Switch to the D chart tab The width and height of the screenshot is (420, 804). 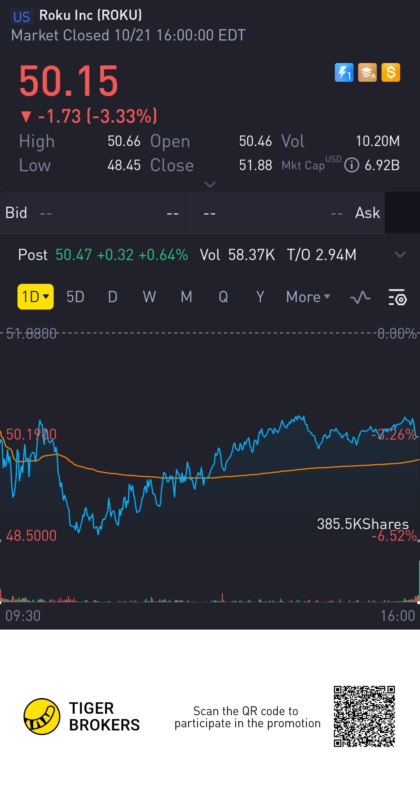(x=113, y=297)
